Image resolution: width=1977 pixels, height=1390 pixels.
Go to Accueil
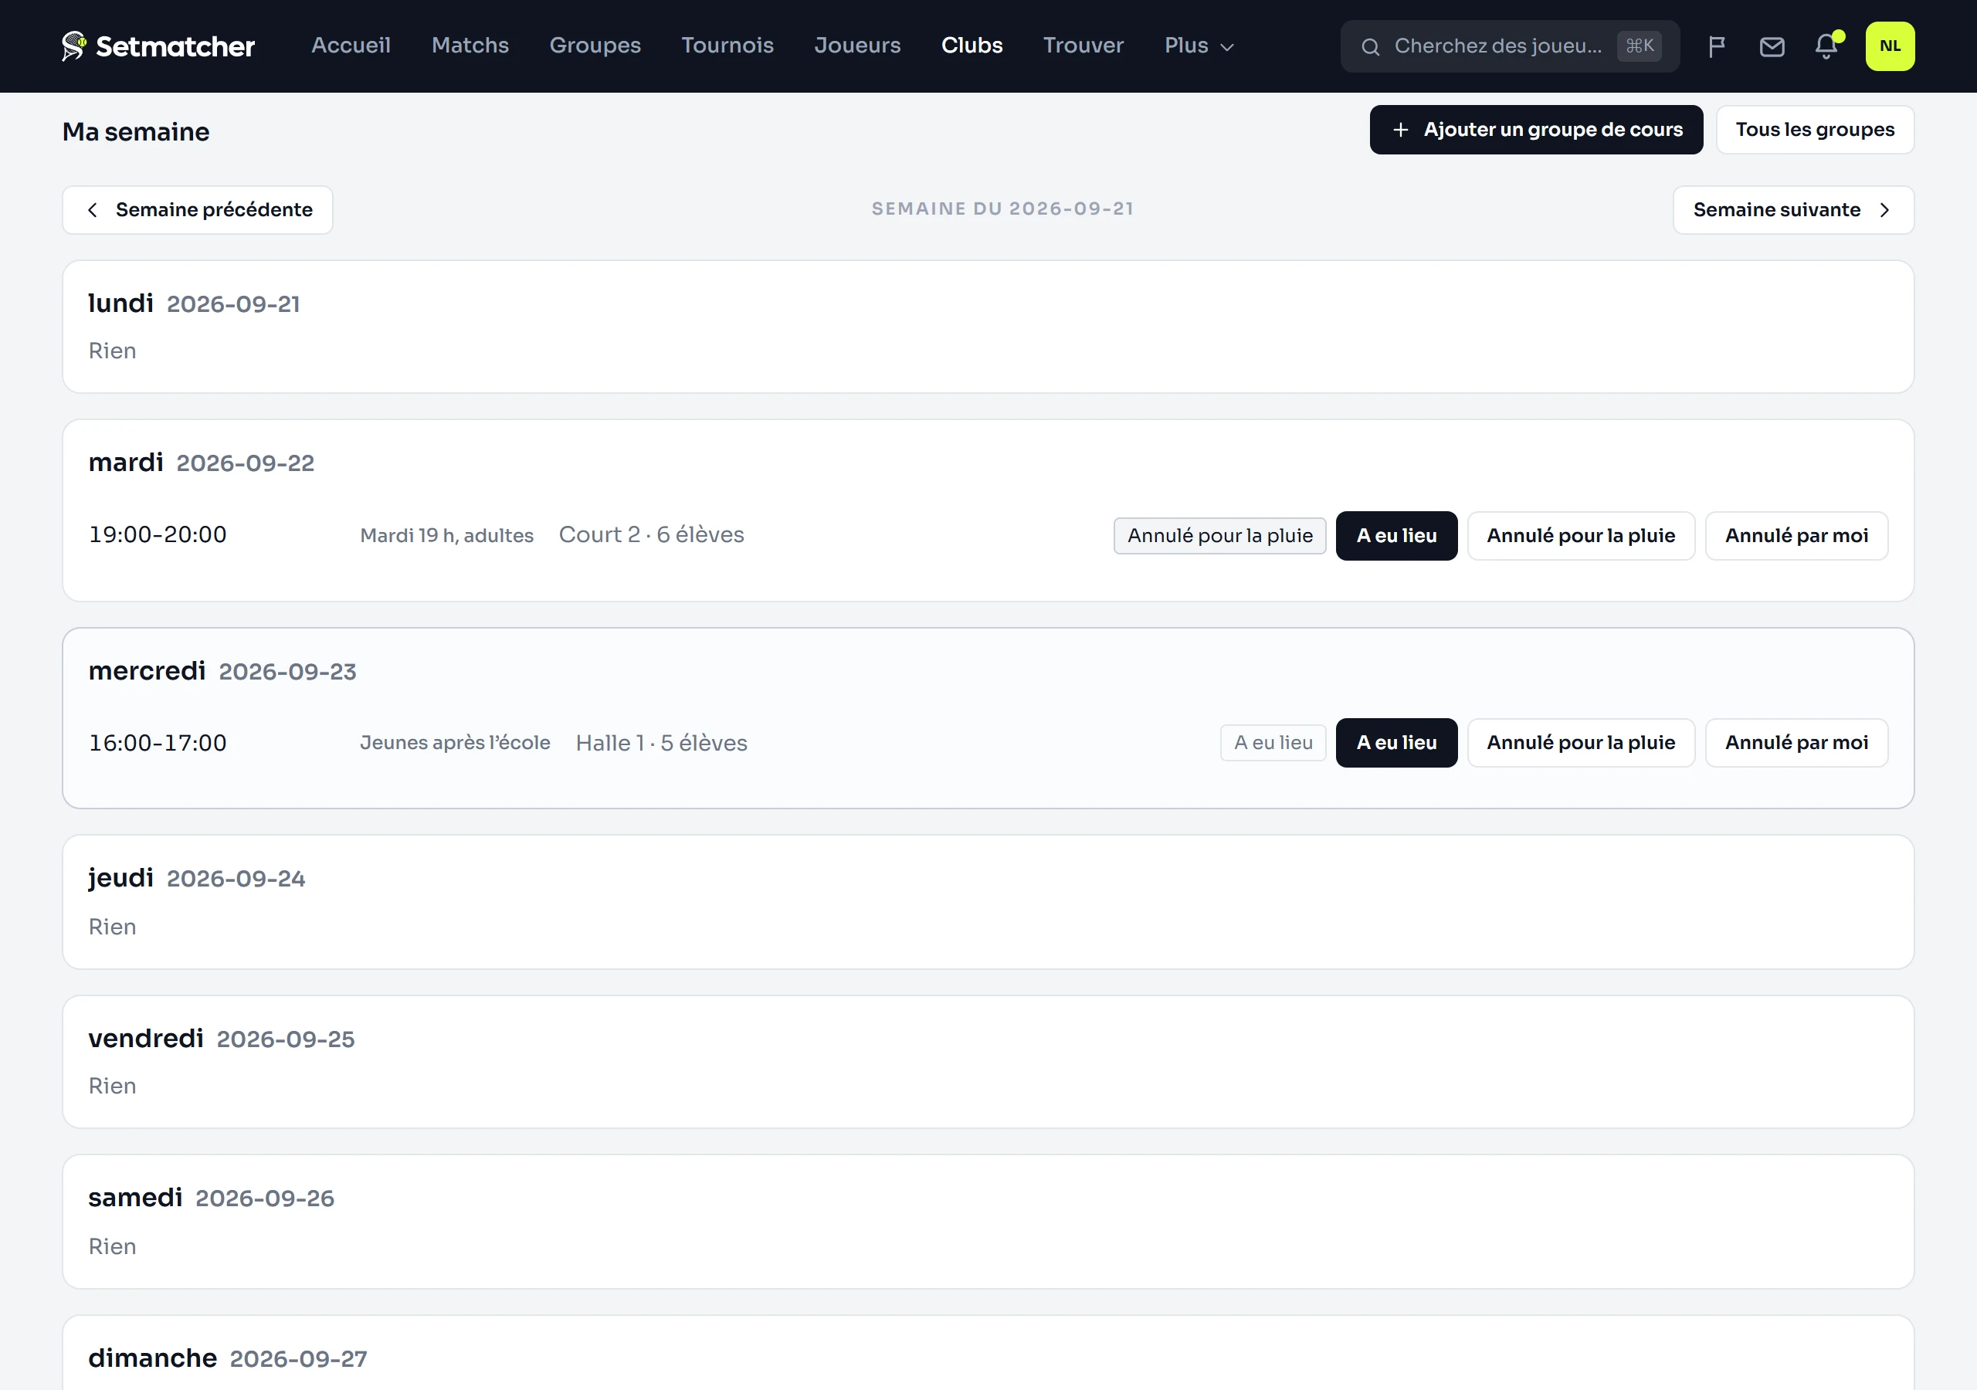pyautogui.click(x=351, y=46)
